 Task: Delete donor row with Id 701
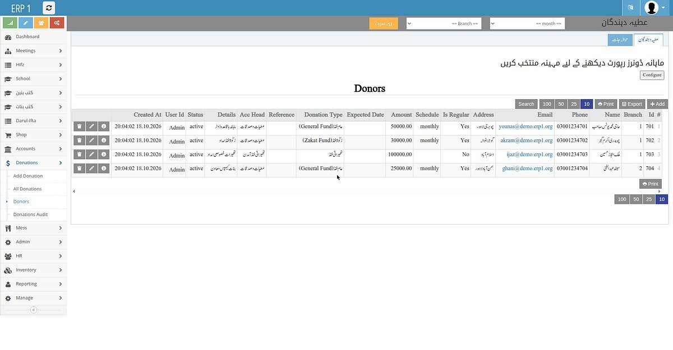[x=79, y=127]
